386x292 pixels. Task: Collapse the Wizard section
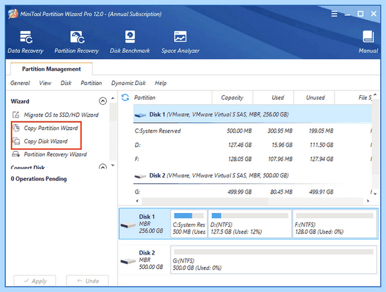click(x=103, y=101)
